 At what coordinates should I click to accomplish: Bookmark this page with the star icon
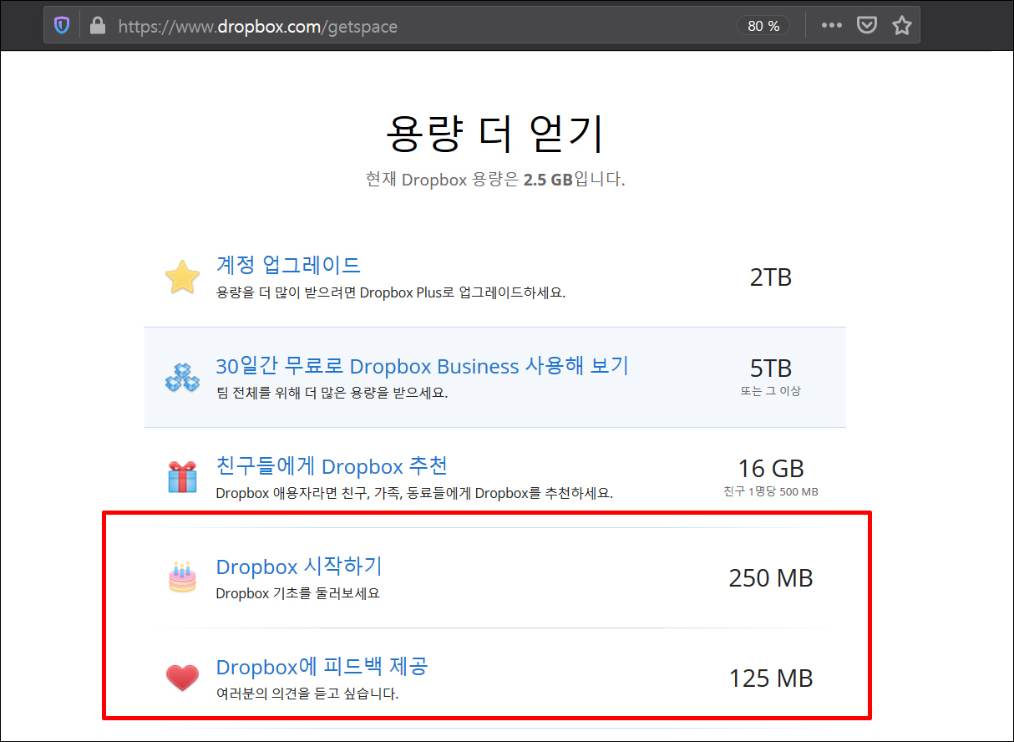click(901, 26)
